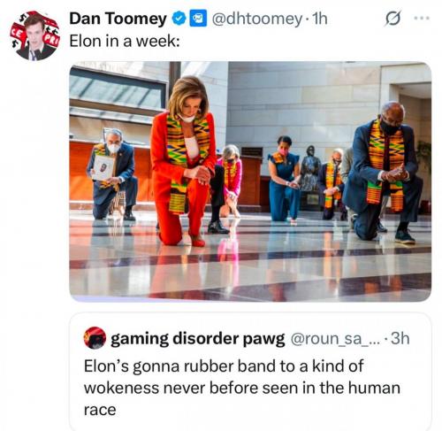Click the "Elon in a week:" tweet text

click(125, 41)
